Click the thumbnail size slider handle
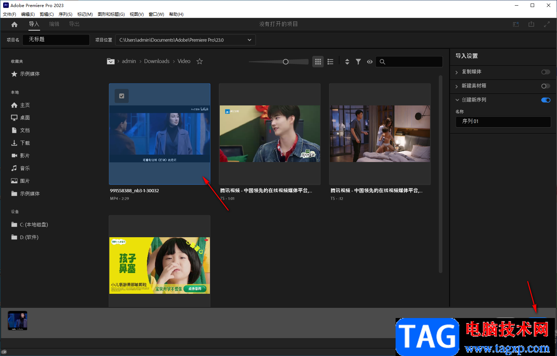This screenshot has width=557, height=356. point(286,62)
